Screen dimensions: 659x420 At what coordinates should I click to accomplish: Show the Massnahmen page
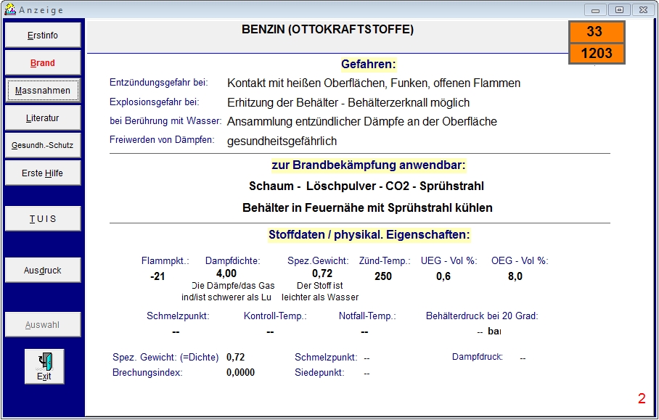point(42,90)
